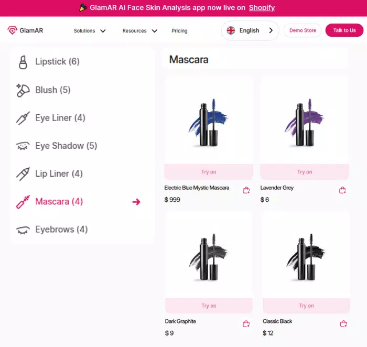Choose the Eye Liner pencil icon
This screenshot has height=347, width=367.
(x=23, y=118)
